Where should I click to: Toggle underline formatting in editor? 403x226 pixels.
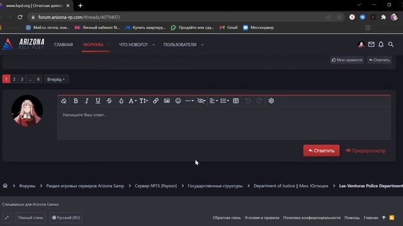[x=98, y=101]
